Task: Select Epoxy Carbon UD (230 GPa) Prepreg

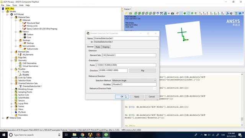Action: click(42, 29)
